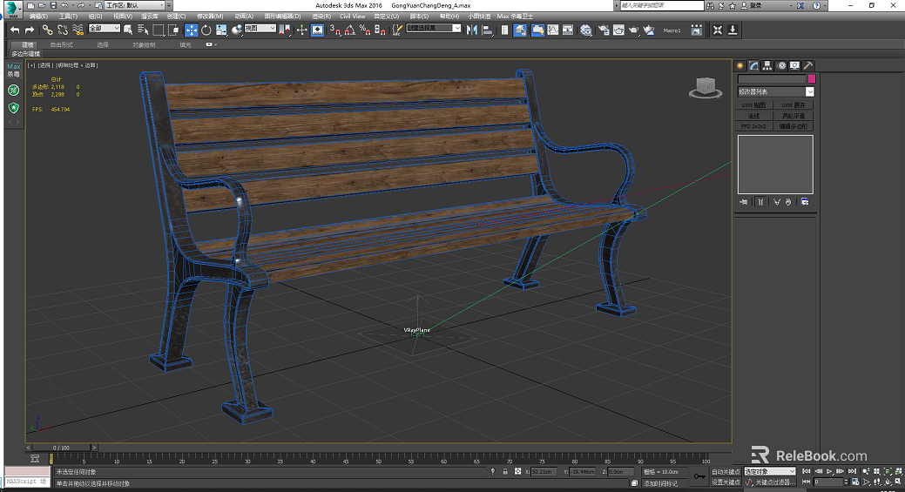Toggle the Percent Snap button
The width and height of the screenshot is (905, 492).
tap(365, 30)
